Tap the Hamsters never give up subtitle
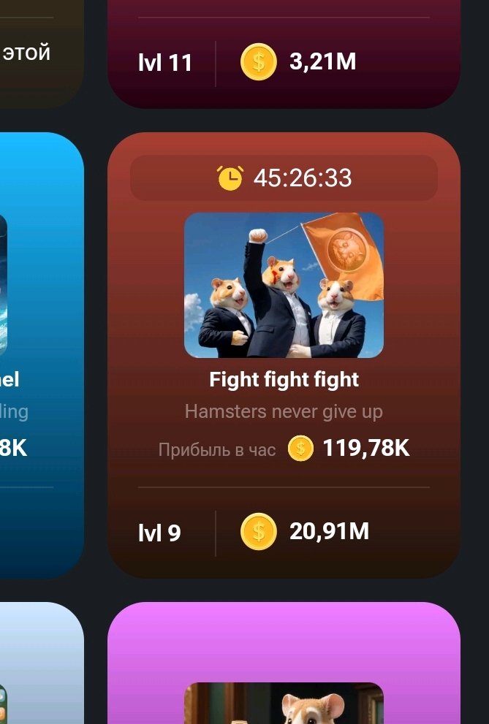 tap(284, 411)
